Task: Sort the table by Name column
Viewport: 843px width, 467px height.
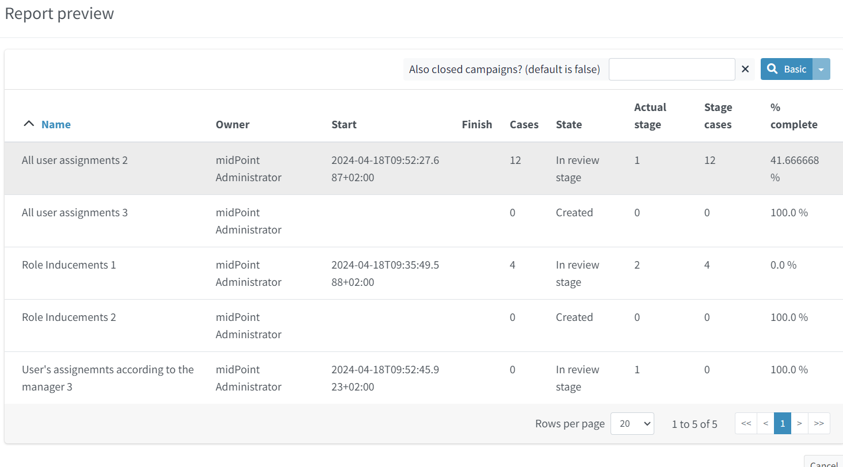Action: (x=56, y=124)
